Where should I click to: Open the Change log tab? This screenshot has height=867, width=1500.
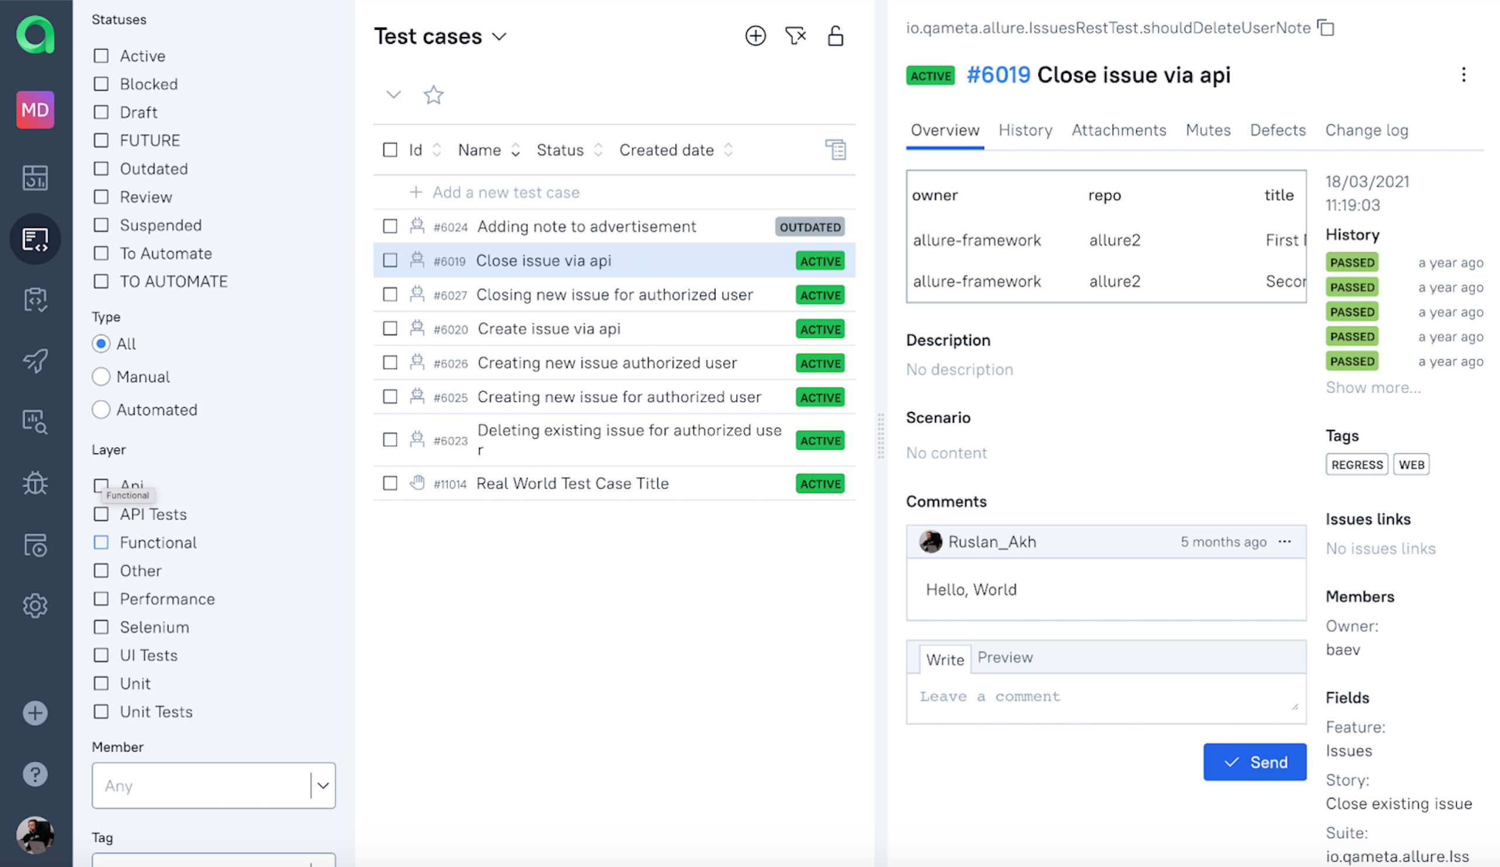(1366, 129)
